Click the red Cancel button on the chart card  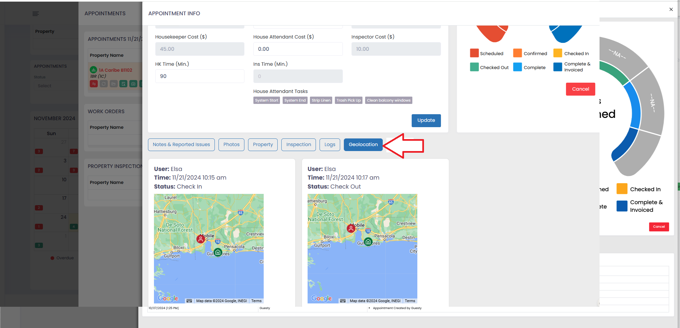coord(580,89)
